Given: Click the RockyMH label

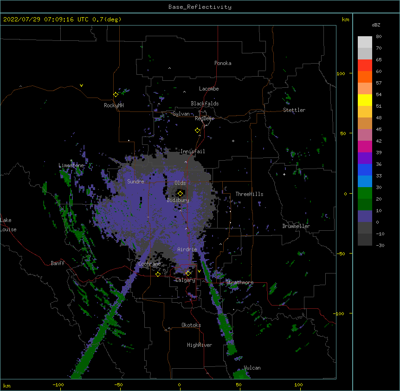Looking at the screenshot, I should coord(114,105).
